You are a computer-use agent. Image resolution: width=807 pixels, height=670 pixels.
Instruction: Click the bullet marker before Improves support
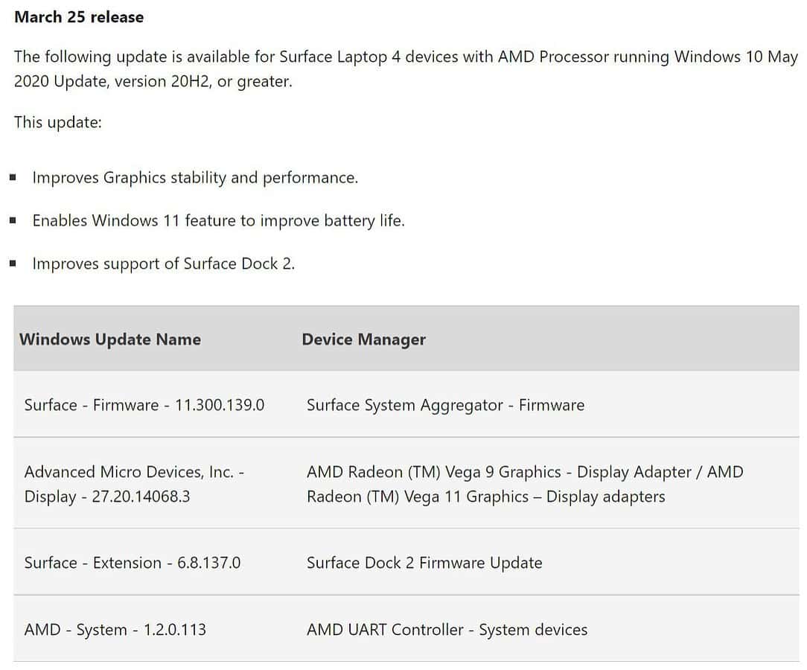pos(13,264)
